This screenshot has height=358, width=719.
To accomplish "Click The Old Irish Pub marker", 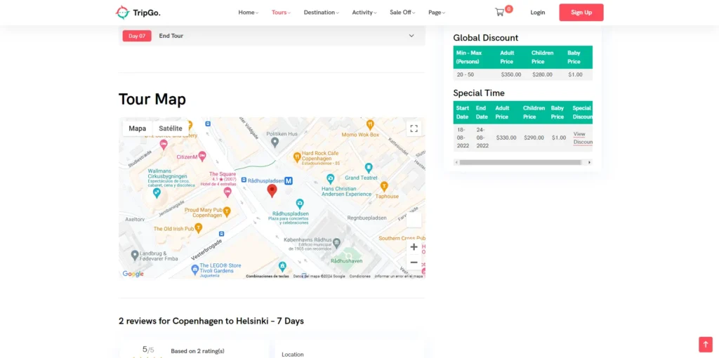I will point(198,228).
